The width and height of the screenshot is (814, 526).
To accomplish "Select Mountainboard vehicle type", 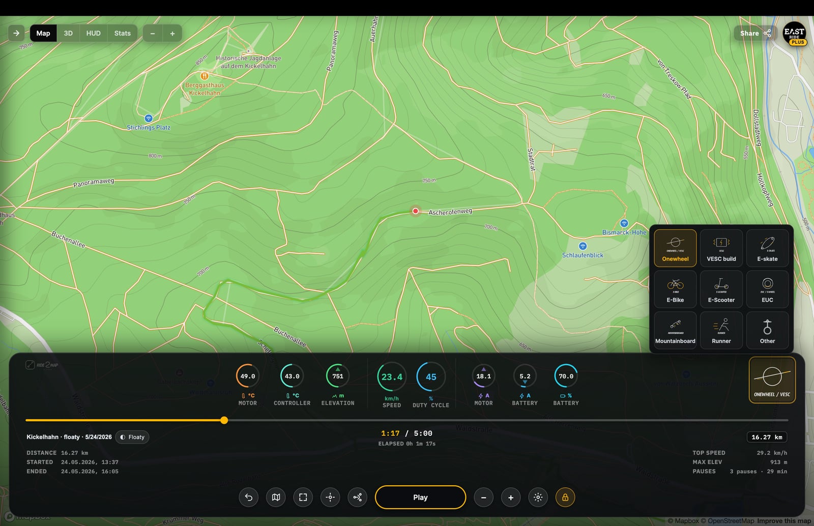I will [x=675, y=331].
